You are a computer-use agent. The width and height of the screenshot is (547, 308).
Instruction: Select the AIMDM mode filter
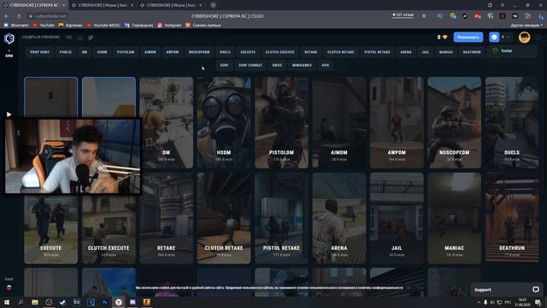[x=150, y=52]
